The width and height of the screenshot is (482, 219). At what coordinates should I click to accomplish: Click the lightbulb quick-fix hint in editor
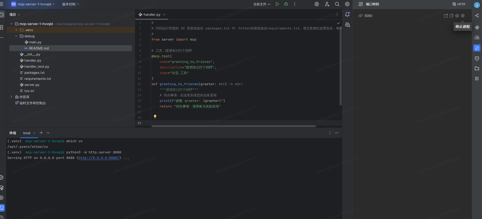[x=155, y=116]
